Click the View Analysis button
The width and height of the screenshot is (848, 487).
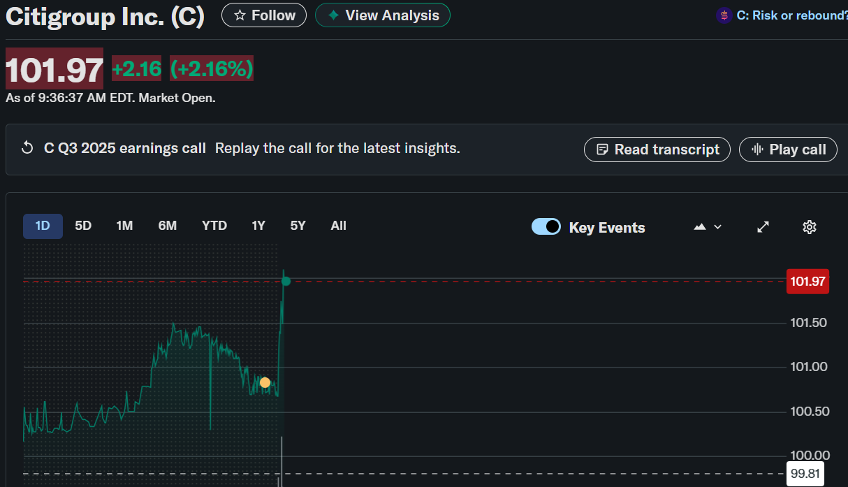(x=383, y=15)
